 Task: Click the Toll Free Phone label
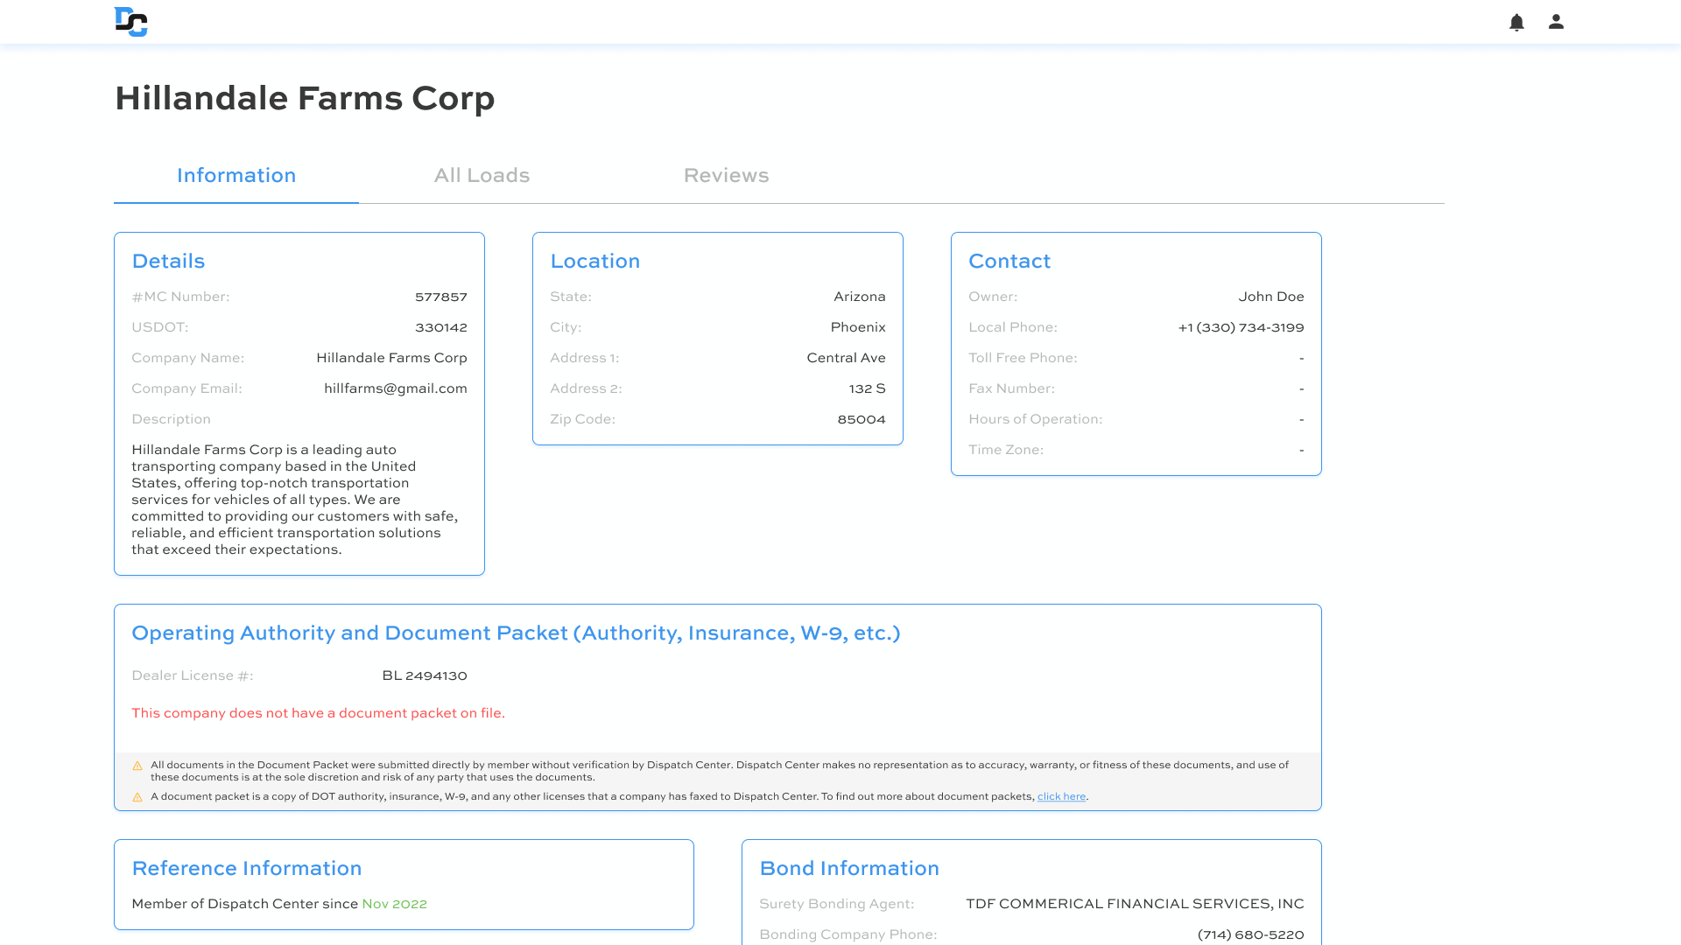click(1023, 358)
